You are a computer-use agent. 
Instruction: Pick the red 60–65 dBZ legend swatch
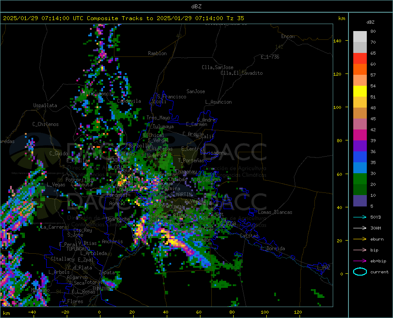360,59
